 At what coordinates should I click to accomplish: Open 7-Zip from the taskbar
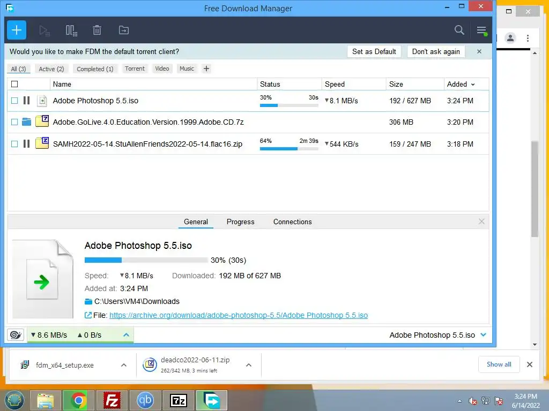coord(179,400)
